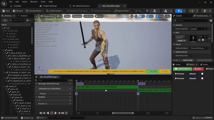This screenshot has width=214, height=120.
Task: Open the Lit view mode button
Action: [59, 16]
